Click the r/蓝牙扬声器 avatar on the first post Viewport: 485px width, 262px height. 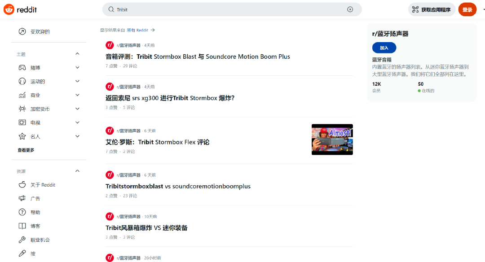[x=110, y=45]
